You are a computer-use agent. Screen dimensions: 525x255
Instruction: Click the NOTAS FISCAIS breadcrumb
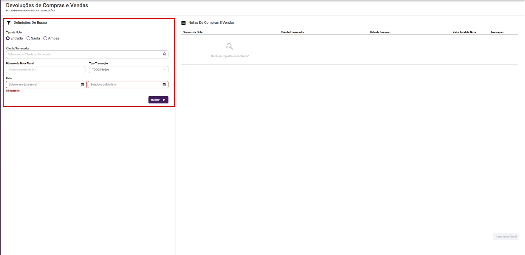click(32, 11)
